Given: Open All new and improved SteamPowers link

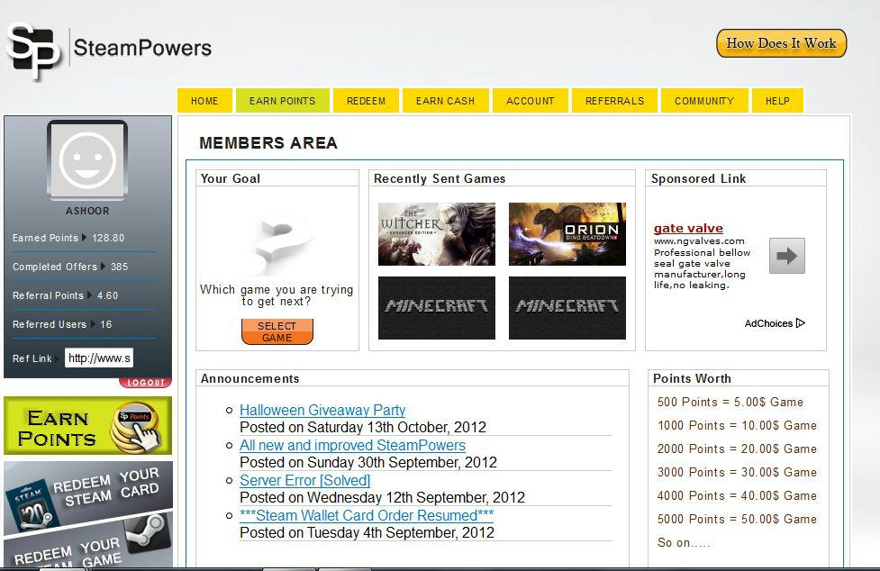Looking at the screenshot, I should 352,445.
